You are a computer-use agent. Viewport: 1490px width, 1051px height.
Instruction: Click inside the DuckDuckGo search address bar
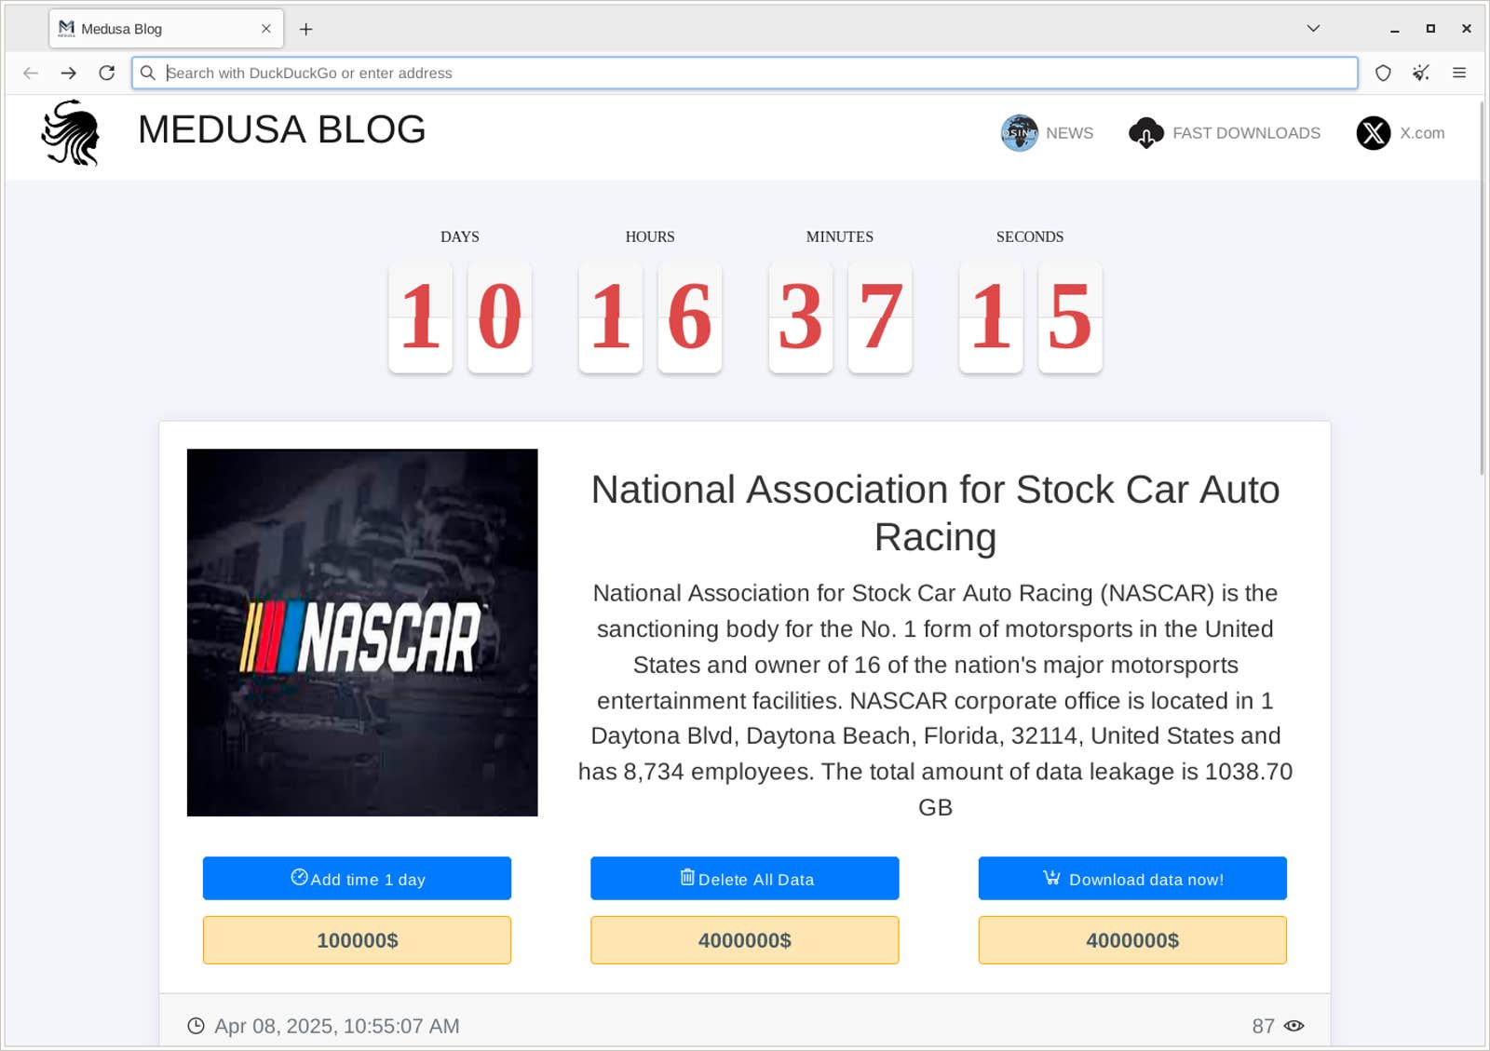[x=652, y=73]
